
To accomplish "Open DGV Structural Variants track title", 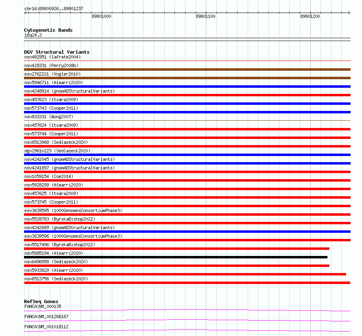I will point(57,52).
